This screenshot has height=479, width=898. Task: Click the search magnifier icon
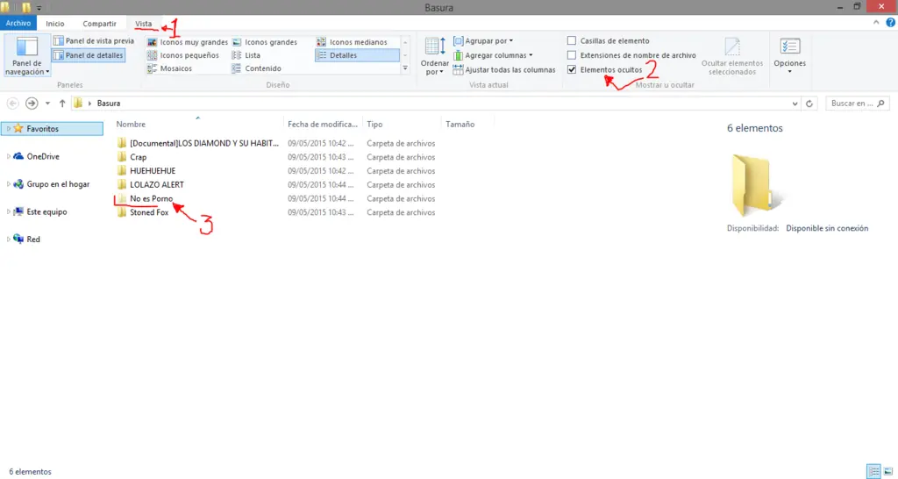tap(880, 104)
